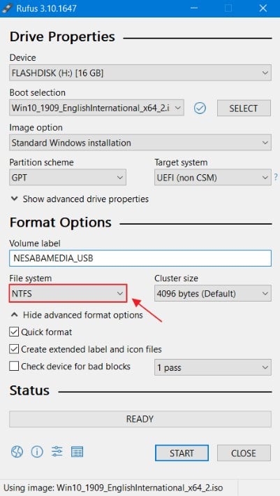Click the Rufus USB icon in title bar
This screenshot has height=496, width=280.
(x=6, y=8)
